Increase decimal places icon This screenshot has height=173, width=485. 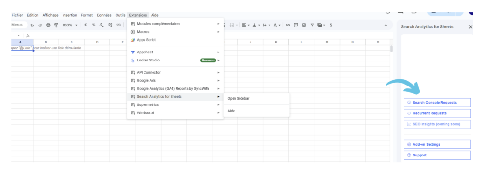[x=110, y=25]
